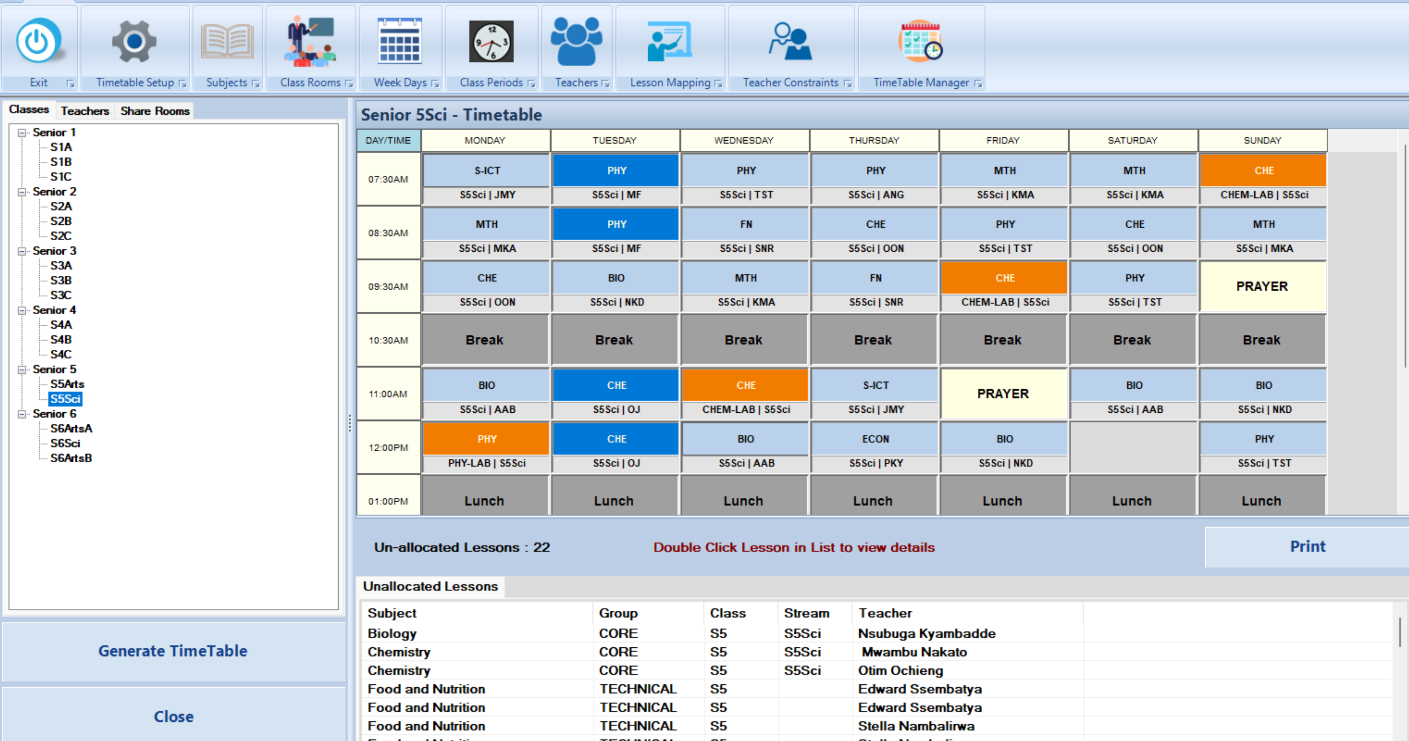Collapse the Senior 1 tree node
This screenshot has width=1409, height=741.
click(22, 133)
